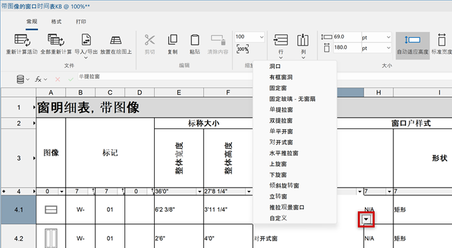Expand row 3 disclosure triangle
Image resolution: width=452 pixels, height=248 pixels.
34,158
